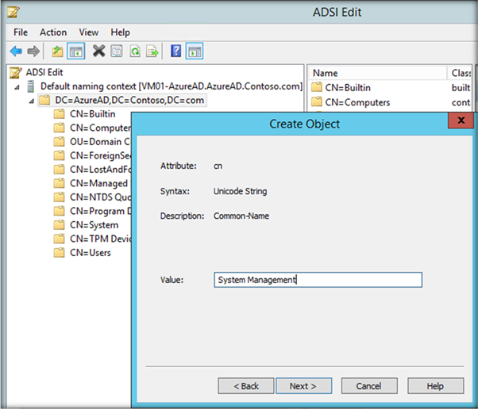
Task: Click the Next button in the dialog
Action: click(303, 386)
